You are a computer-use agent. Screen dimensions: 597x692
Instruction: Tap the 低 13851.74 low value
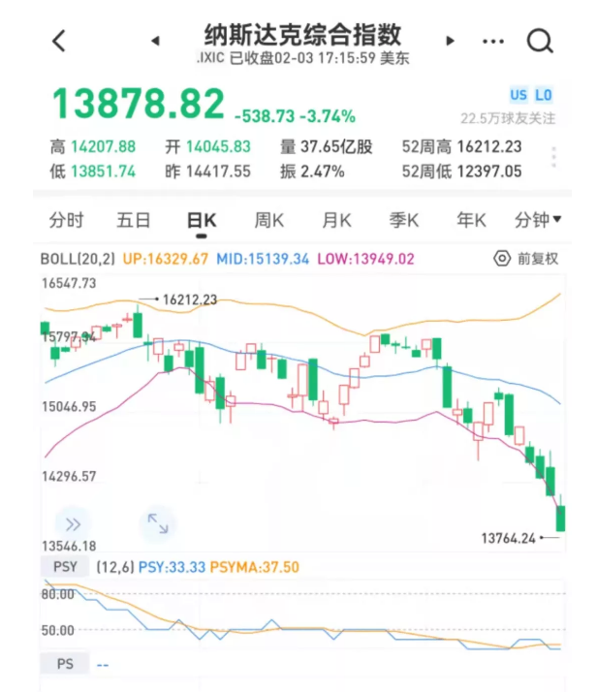(93, 172)
